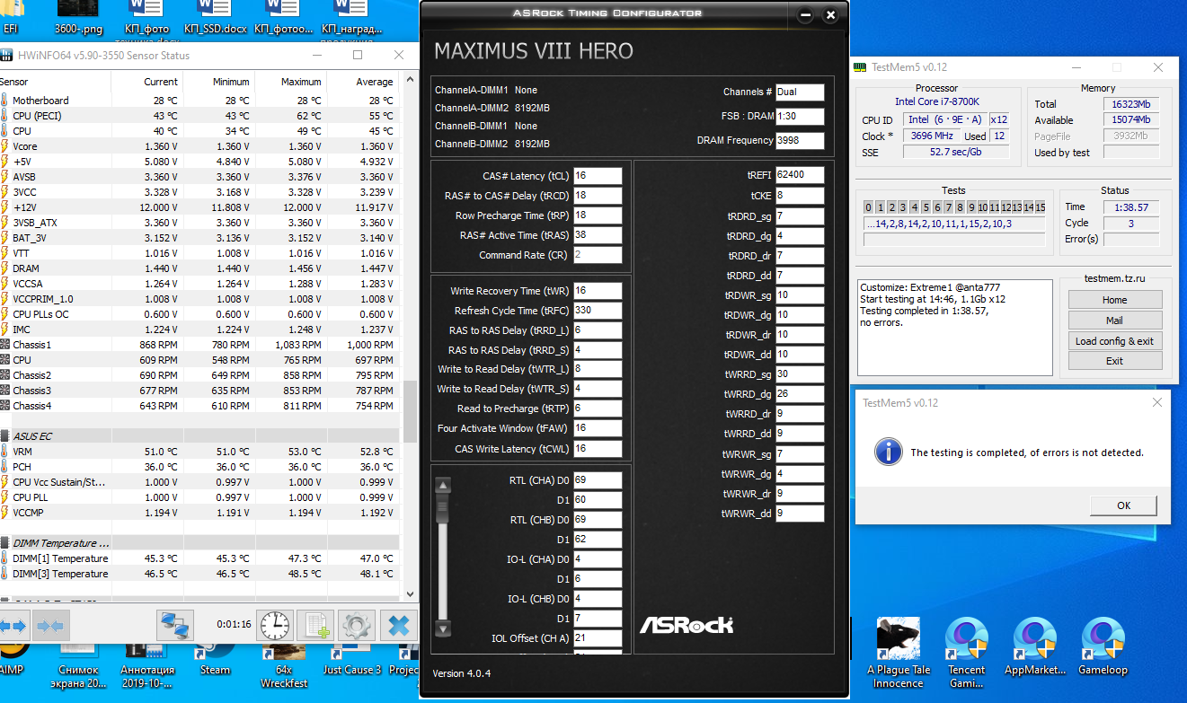Click the HWiNFO sensor list vertical scrollbar thumb
Viewport: 1187px width, 703px height.
410,411
